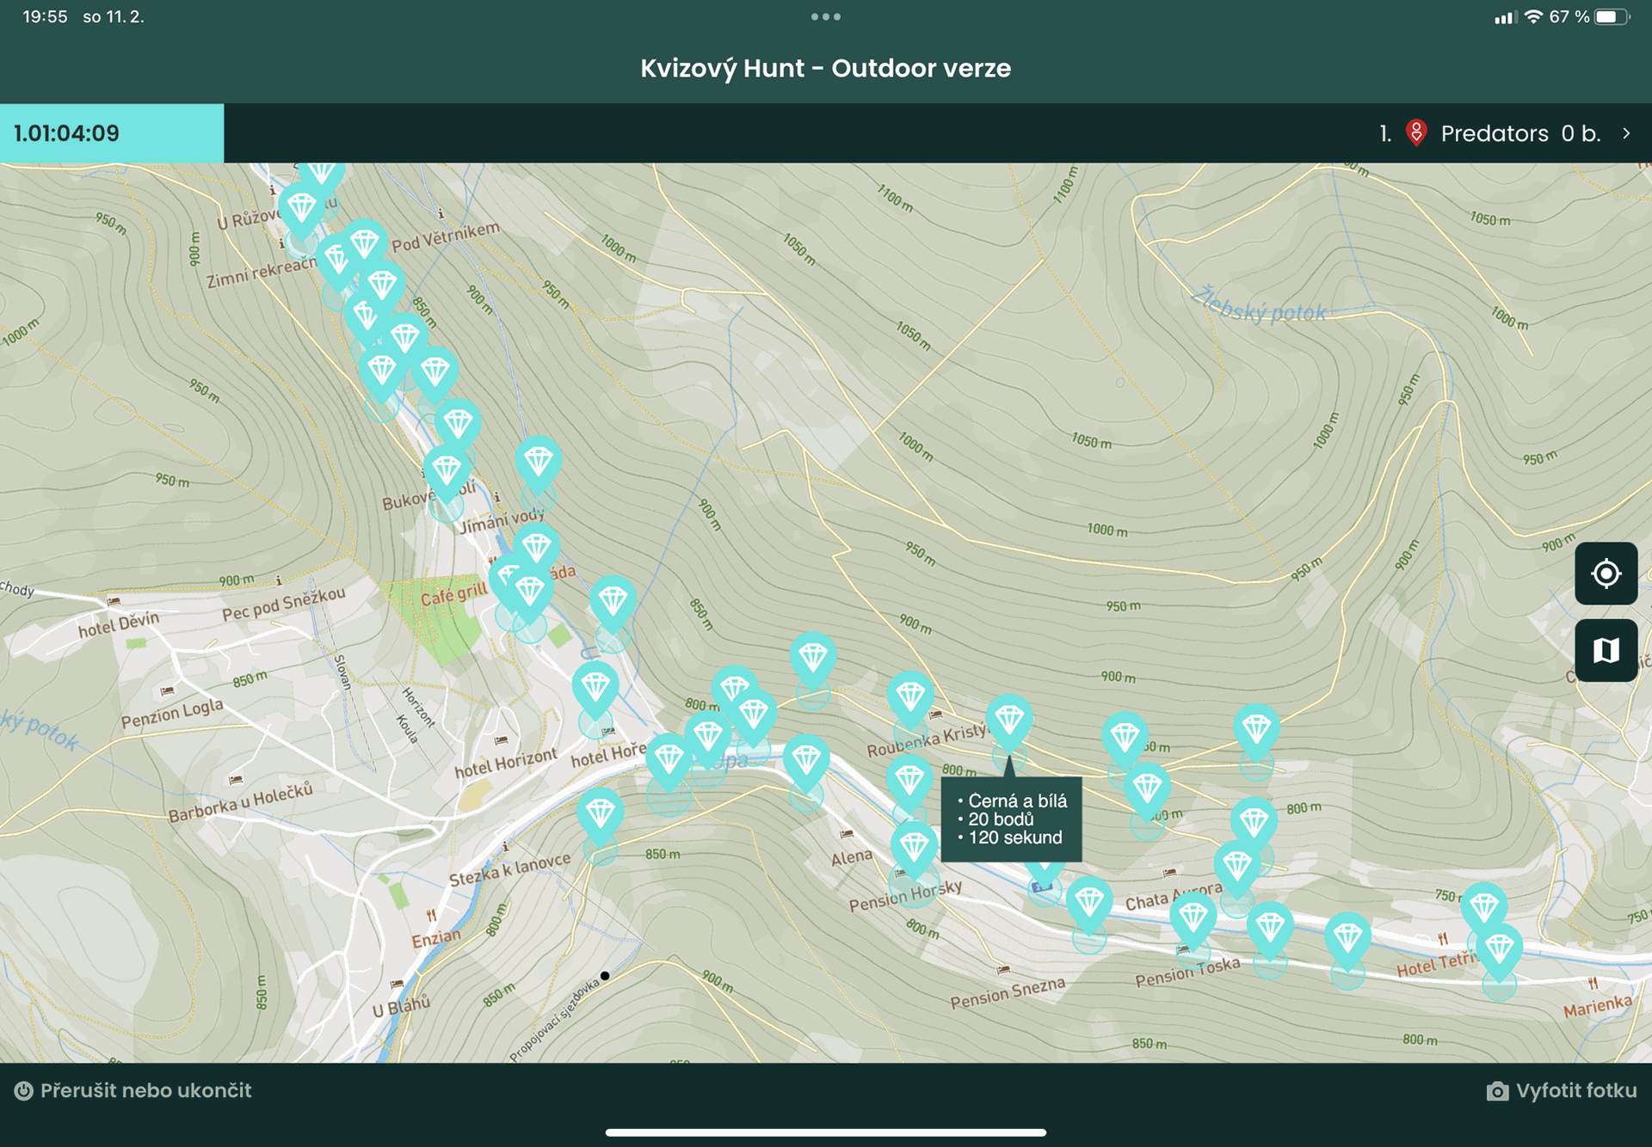Tap the home indicator bar at the bottom
Screen dimensions: 1652x1147
[x=826, y=1132]
